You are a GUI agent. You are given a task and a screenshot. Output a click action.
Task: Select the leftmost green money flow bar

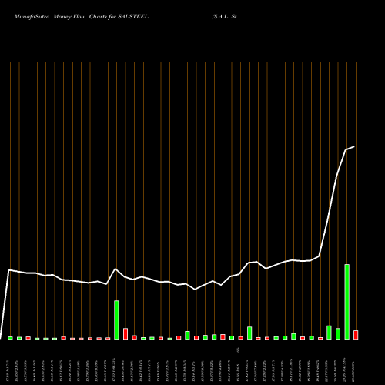(x=10, y=338)
